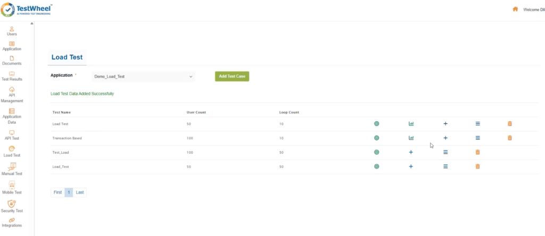Open chart report for Transaction Based row
This screenshot has width=545, height=236.
411,138
